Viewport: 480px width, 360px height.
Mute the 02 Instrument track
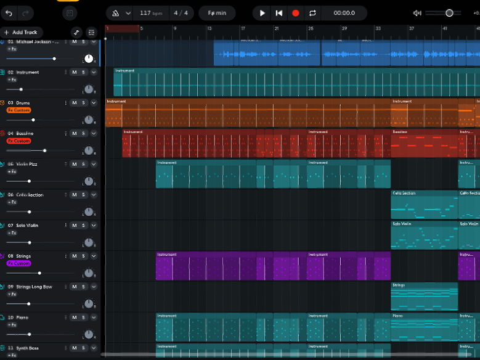click(75, 72)
